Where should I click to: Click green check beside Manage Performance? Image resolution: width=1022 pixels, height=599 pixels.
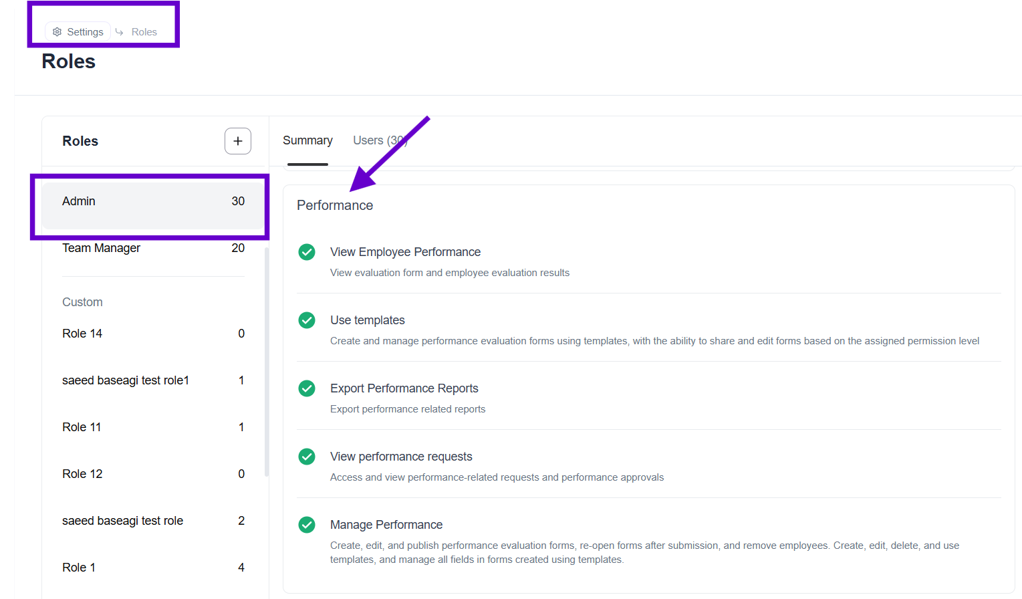(x=307, y=525)
